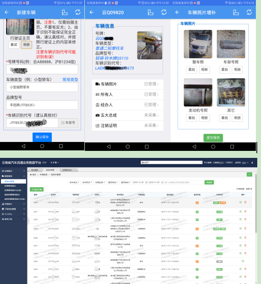
Task: Click user icon at far right of dashboard header
Action: click(252, 163)
